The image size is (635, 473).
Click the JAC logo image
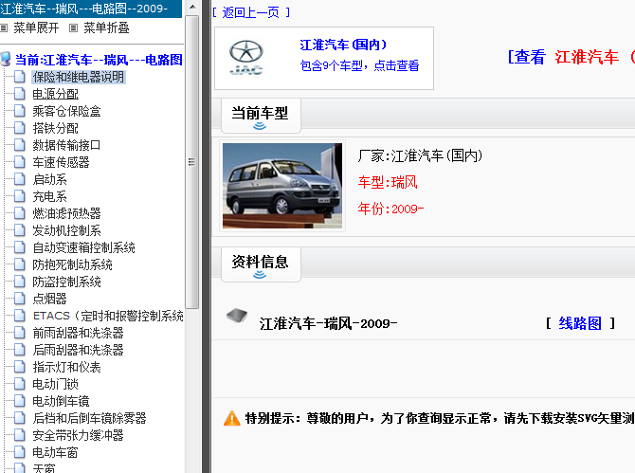(x=246, y=58)
